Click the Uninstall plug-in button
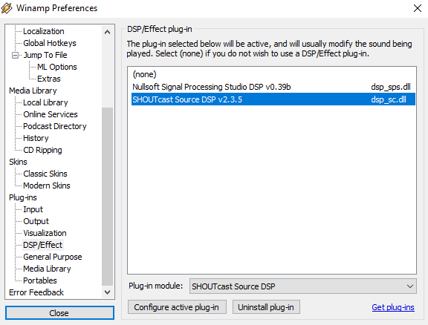This screenshot has height=325, width=428. 266,307
